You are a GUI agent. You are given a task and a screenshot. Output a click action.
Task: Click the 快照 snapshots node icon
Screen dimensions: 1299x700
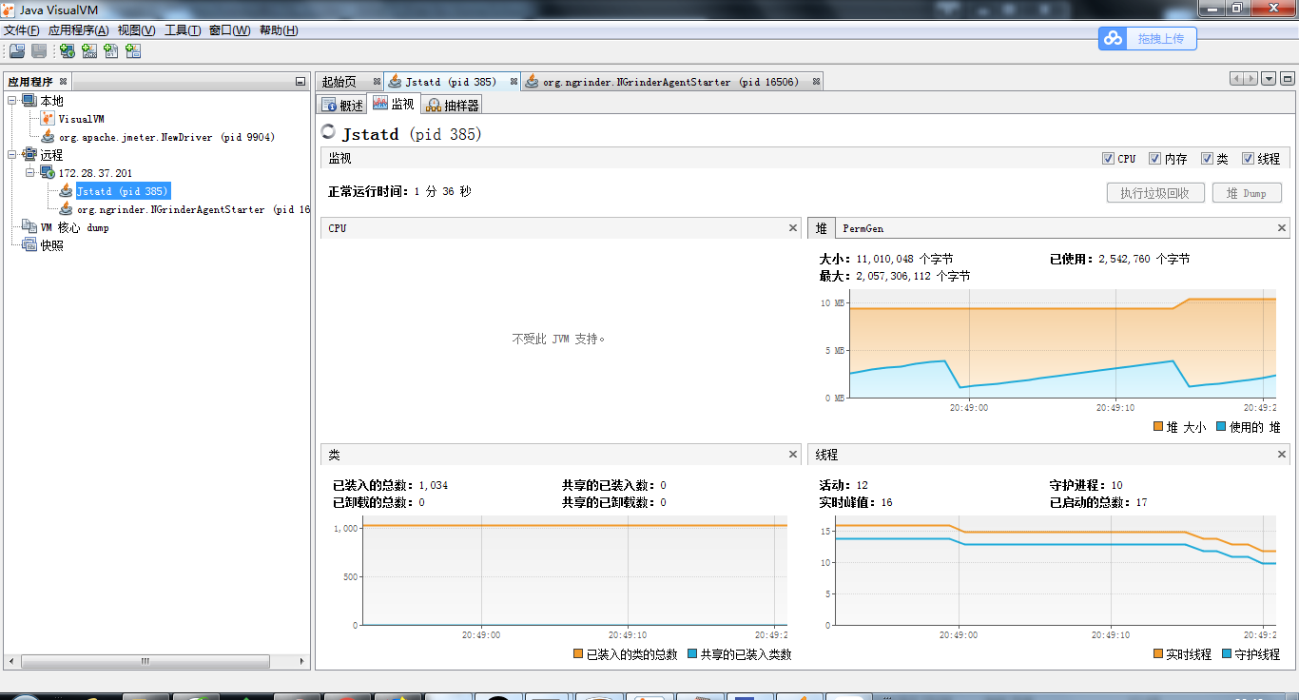(29, 245)
